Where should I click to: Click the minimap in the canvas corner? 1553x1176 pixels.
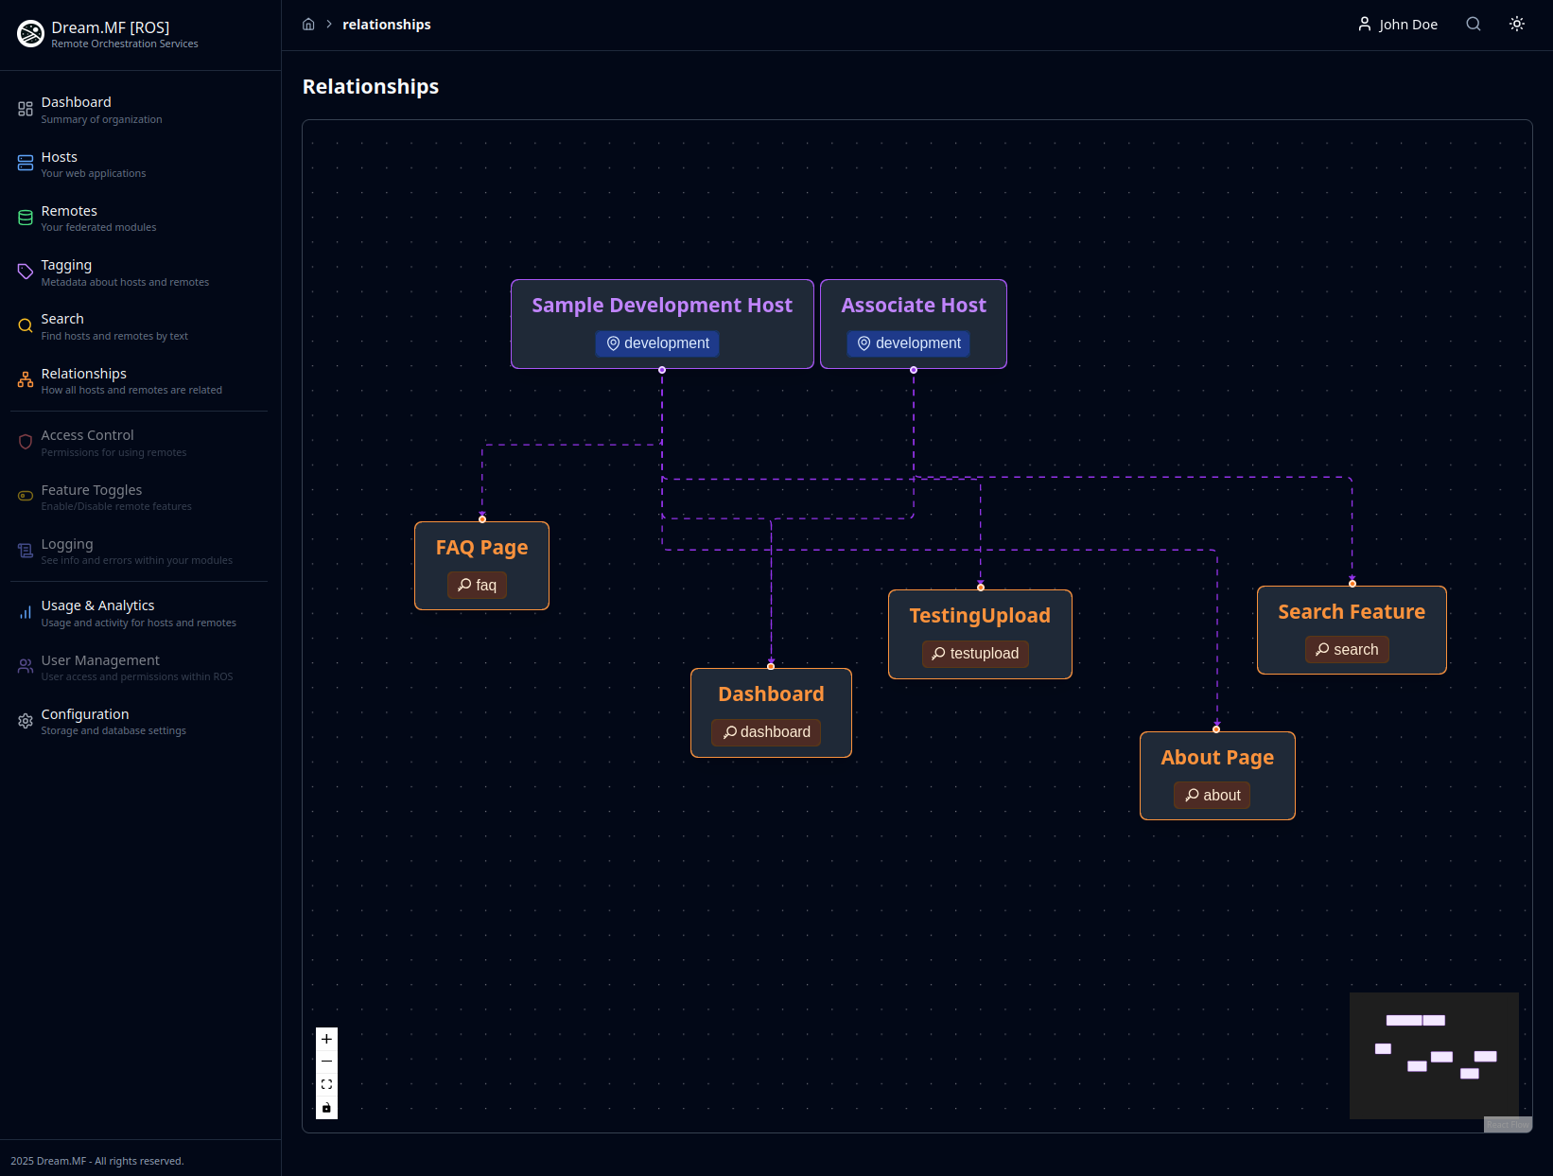click(x=1433, y=1055)
